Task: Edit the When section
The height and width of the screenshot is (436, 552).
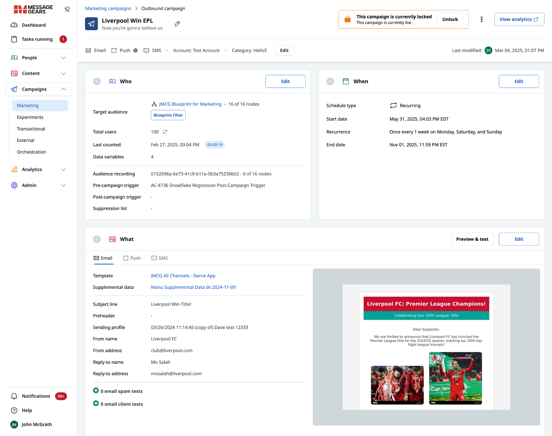Action: [x=519, y=81]
